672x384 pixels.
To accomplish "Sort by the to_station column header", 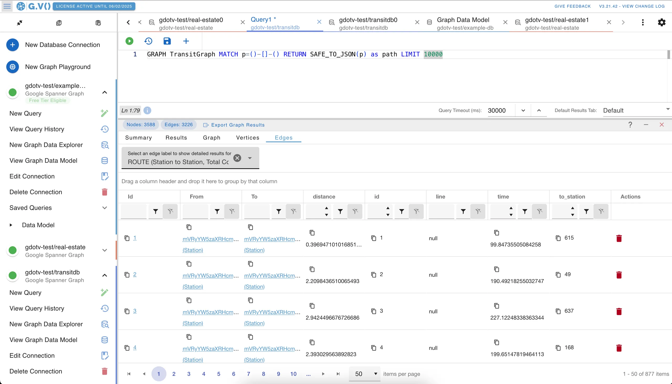I will (572, 196).
